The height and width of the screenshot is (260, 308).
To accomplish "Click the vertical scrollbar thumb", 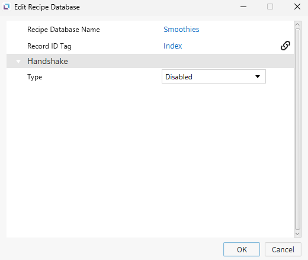I will [297, 129].
